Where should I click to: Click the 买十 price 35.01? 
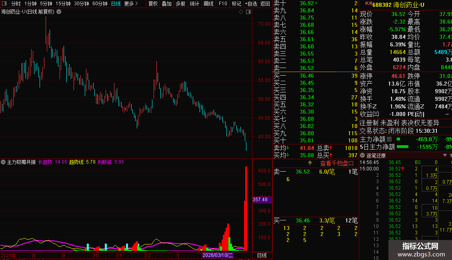tap(307, 140)
